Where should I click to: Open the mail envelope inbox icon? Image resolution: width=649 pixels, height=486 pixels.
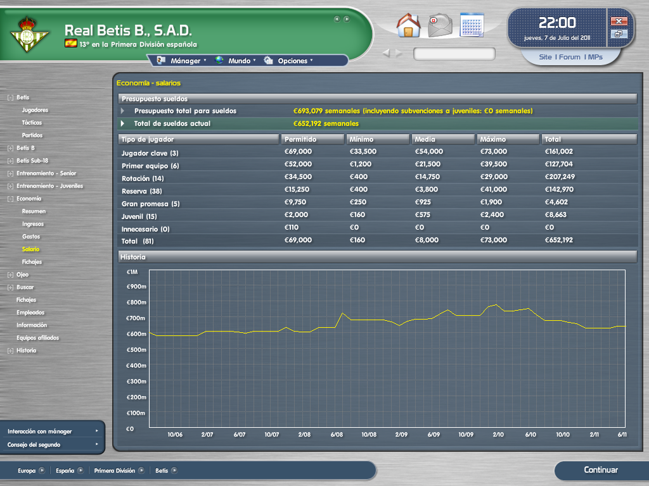point(440,25)
